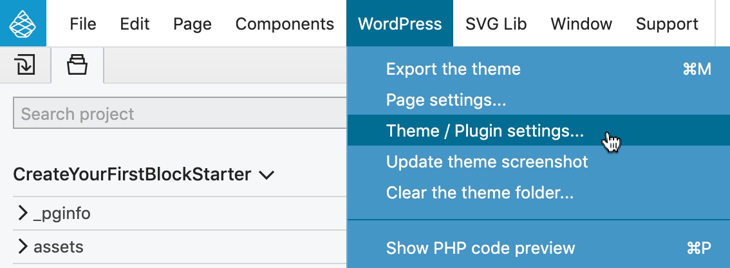Open the project panel tab icon
The height and width of the screenshot is (268, 730).
pyautogui.click(x=77, y=64)
